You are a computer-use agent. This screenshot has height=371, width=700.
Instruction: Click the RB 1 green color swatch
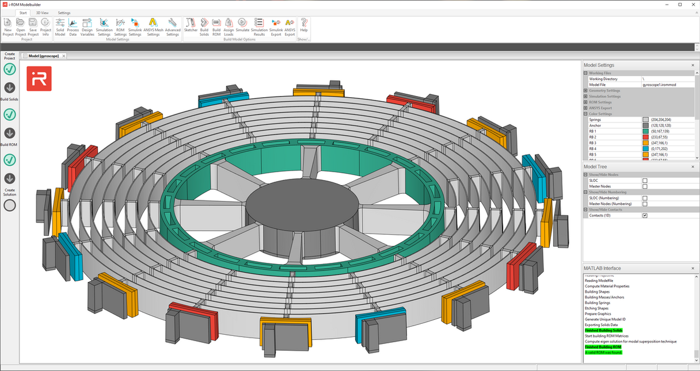point(645,131)
